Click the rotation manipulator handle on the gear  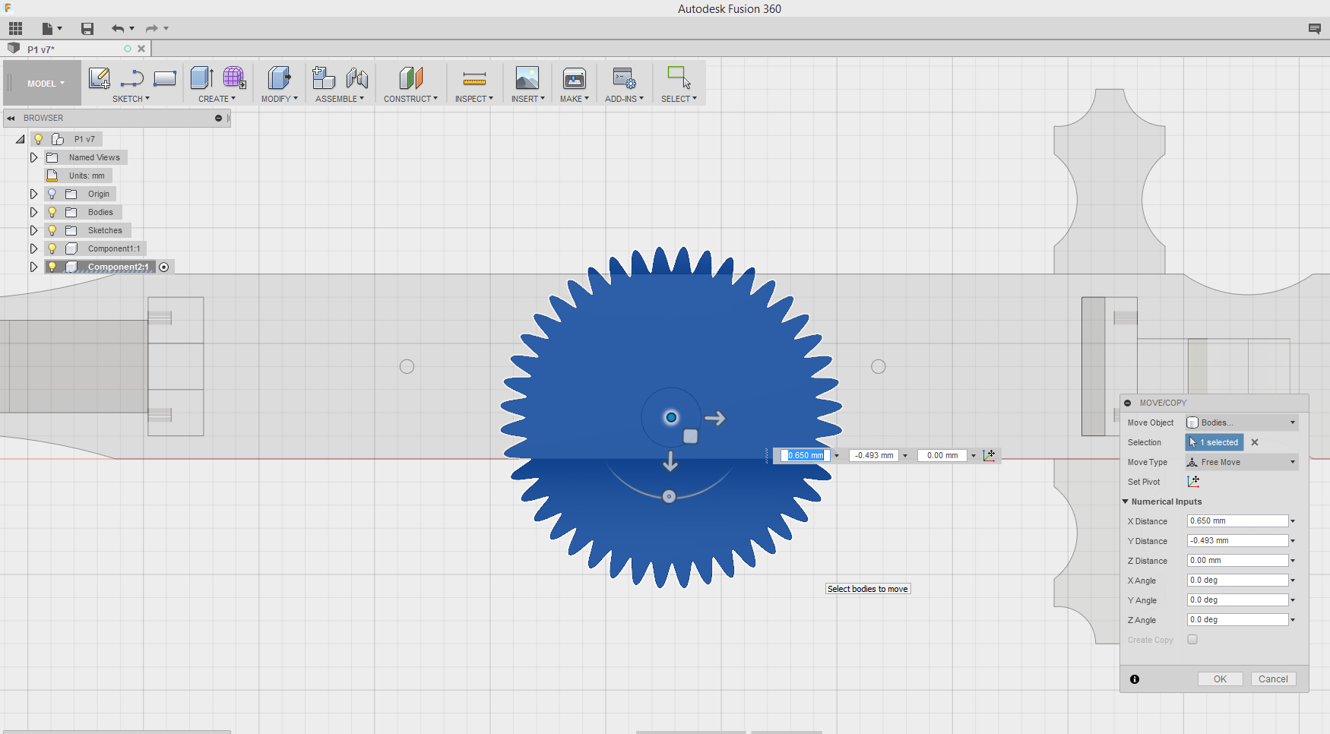pos(669,497)
